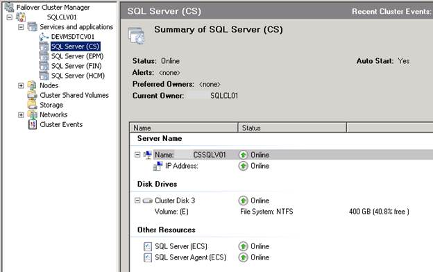
Task: Open the Storage node icon
Action: pyautogui.click(x=33, y=105)
